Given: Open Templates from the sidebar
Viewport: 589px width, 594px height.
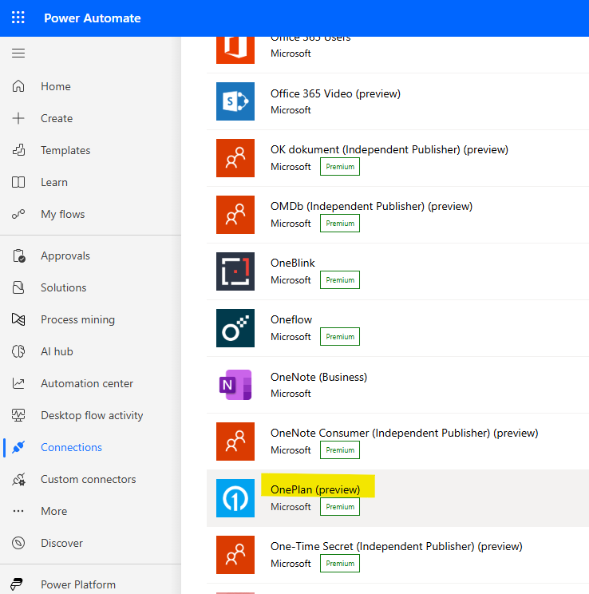Looking at the screenshot, I should point(65,150).
